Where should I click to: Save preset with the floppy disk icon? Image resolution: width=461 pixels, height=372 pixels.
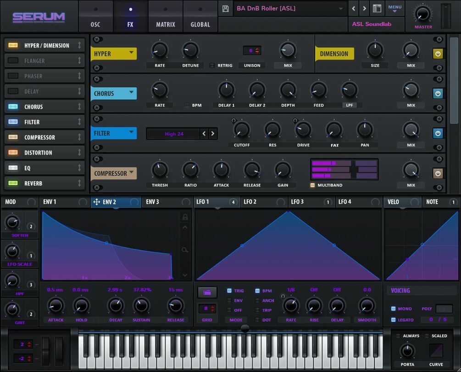point(226,9)
